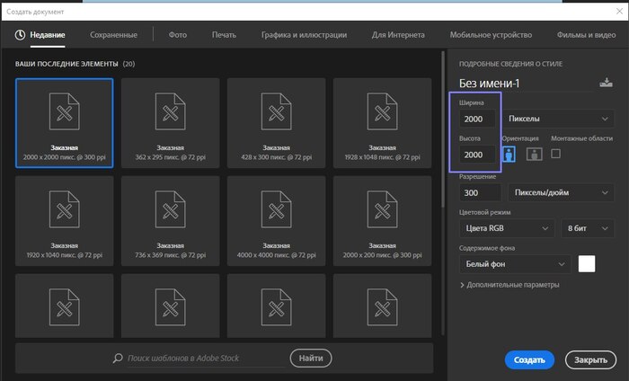Click the magnifier icon in Adobe Stock search

tap(118, 358)
